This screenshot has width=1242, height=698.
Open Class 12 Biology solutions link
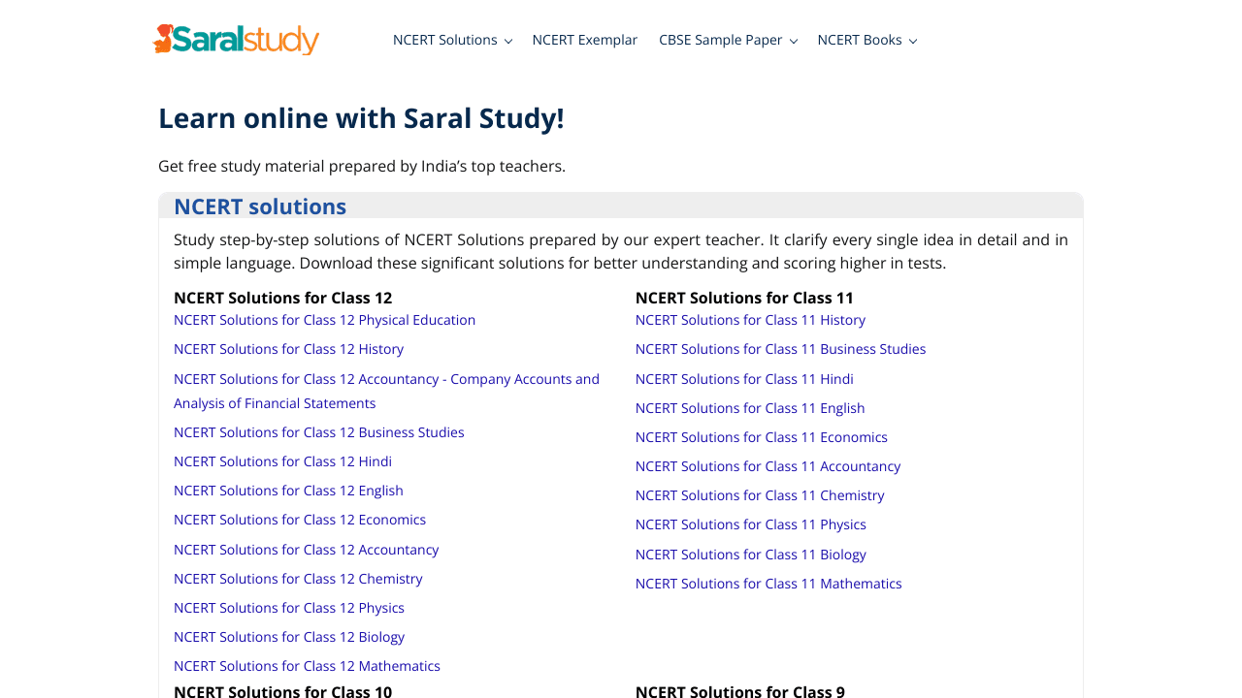[289, 637]
